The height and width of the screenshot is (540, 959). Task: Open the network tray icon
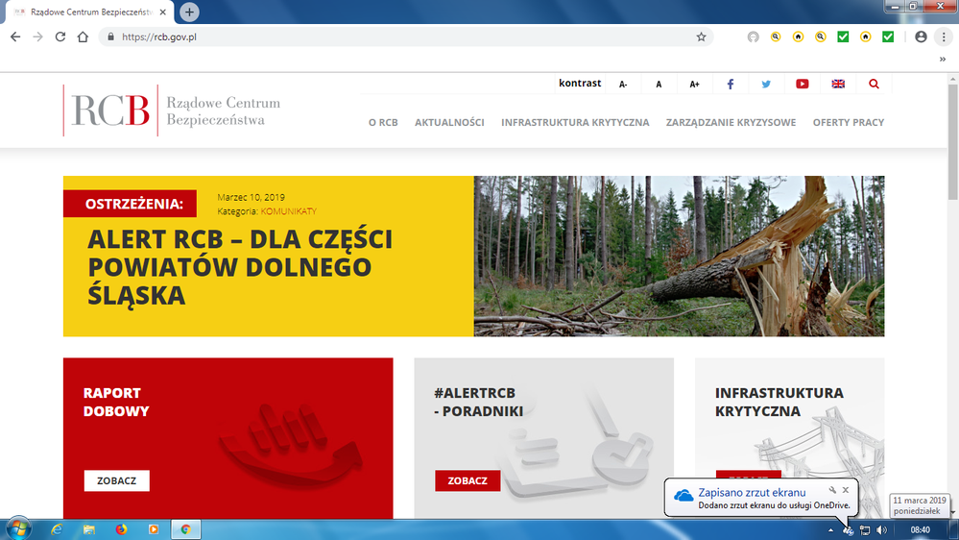click(864, 530)
